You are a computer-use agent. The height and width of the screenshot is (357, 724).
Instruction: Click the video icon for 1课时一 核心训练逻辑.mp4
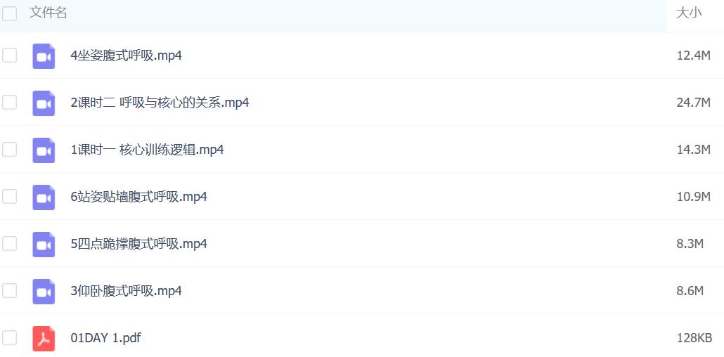pos(44,150)
